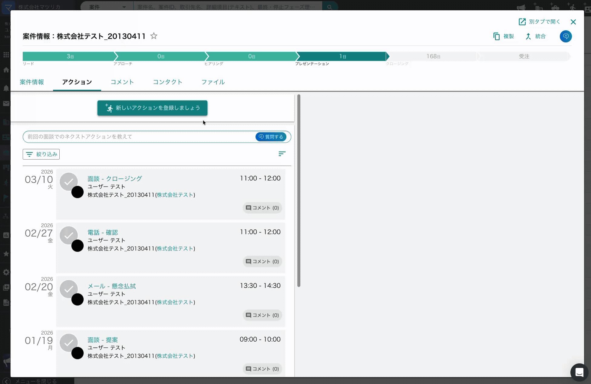The image size is (591, 384).
Task: Star this deal as favorite
Action: pos(154,36)
